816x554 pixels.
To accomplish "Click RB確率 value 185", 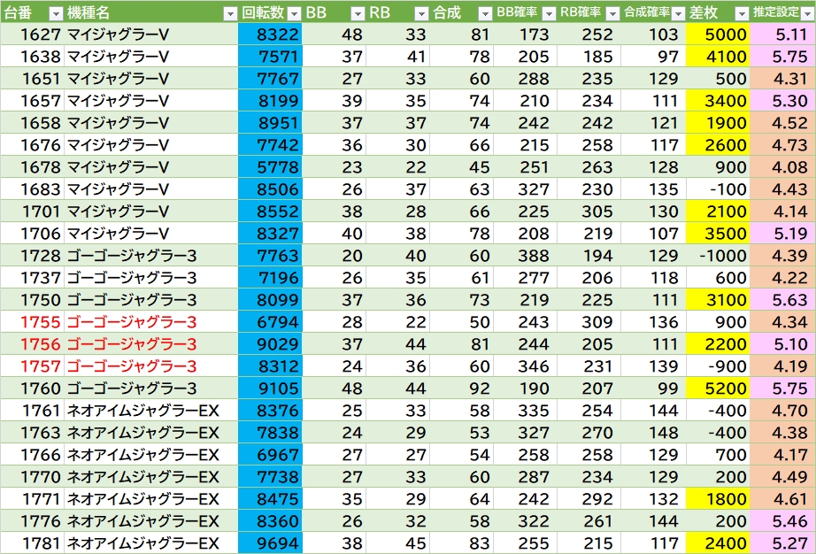I will click(x=589, y=56).
